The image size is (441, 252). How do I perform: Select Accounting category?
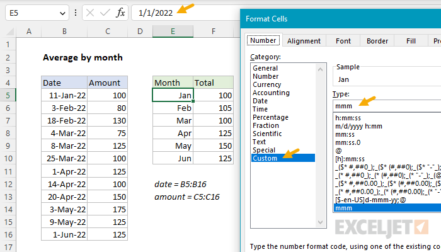point(283,93)
